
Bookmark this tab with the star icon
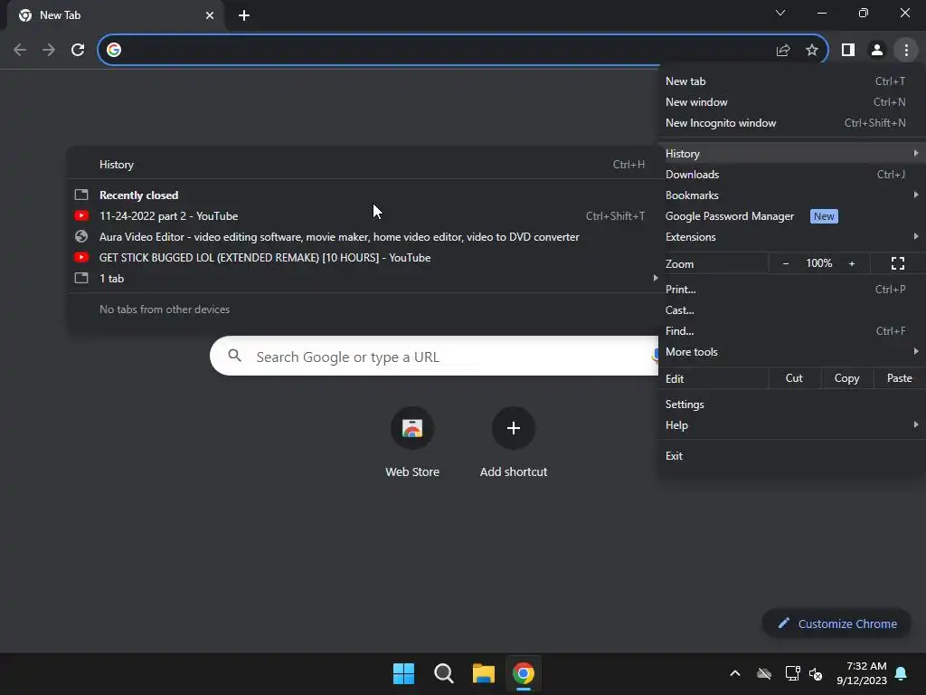pos(812,50)
